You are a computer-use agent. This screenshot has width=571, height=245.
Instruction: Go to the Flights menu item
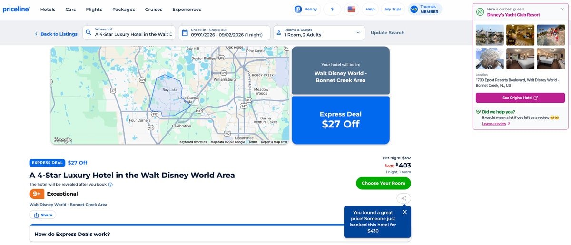point(94,9)
